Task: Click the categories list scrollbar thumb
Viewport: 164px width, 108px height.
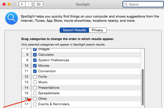Action: [x=142, y=87]
